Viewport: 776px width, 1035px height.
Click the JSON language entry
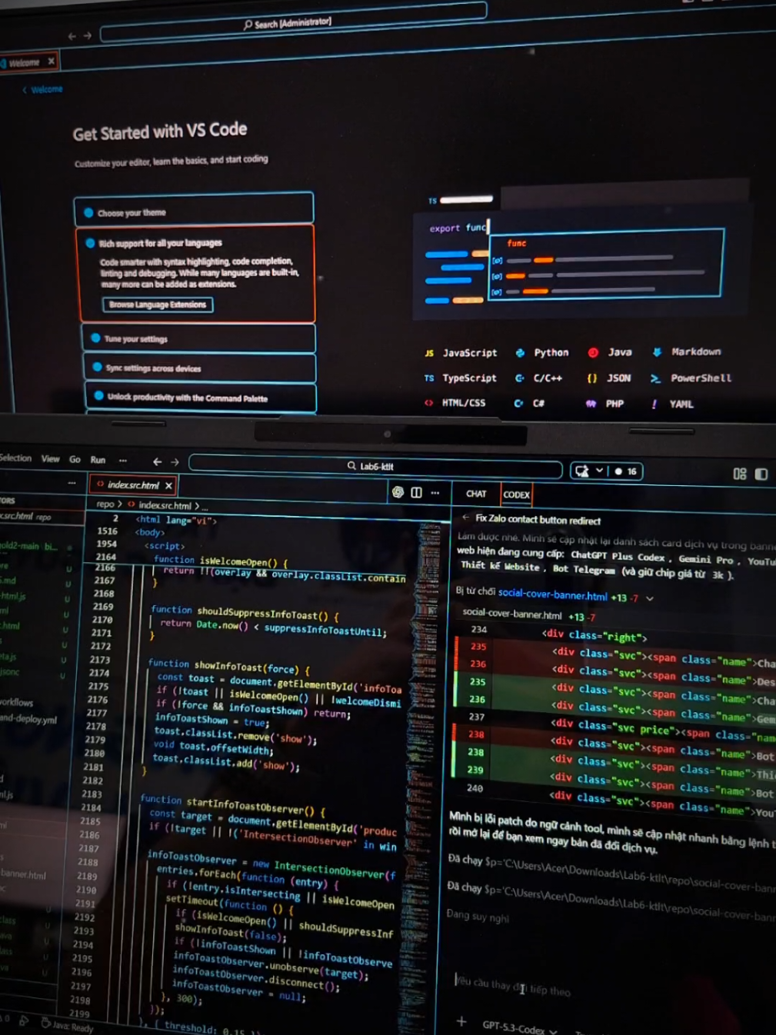click(x=608, y=378)
